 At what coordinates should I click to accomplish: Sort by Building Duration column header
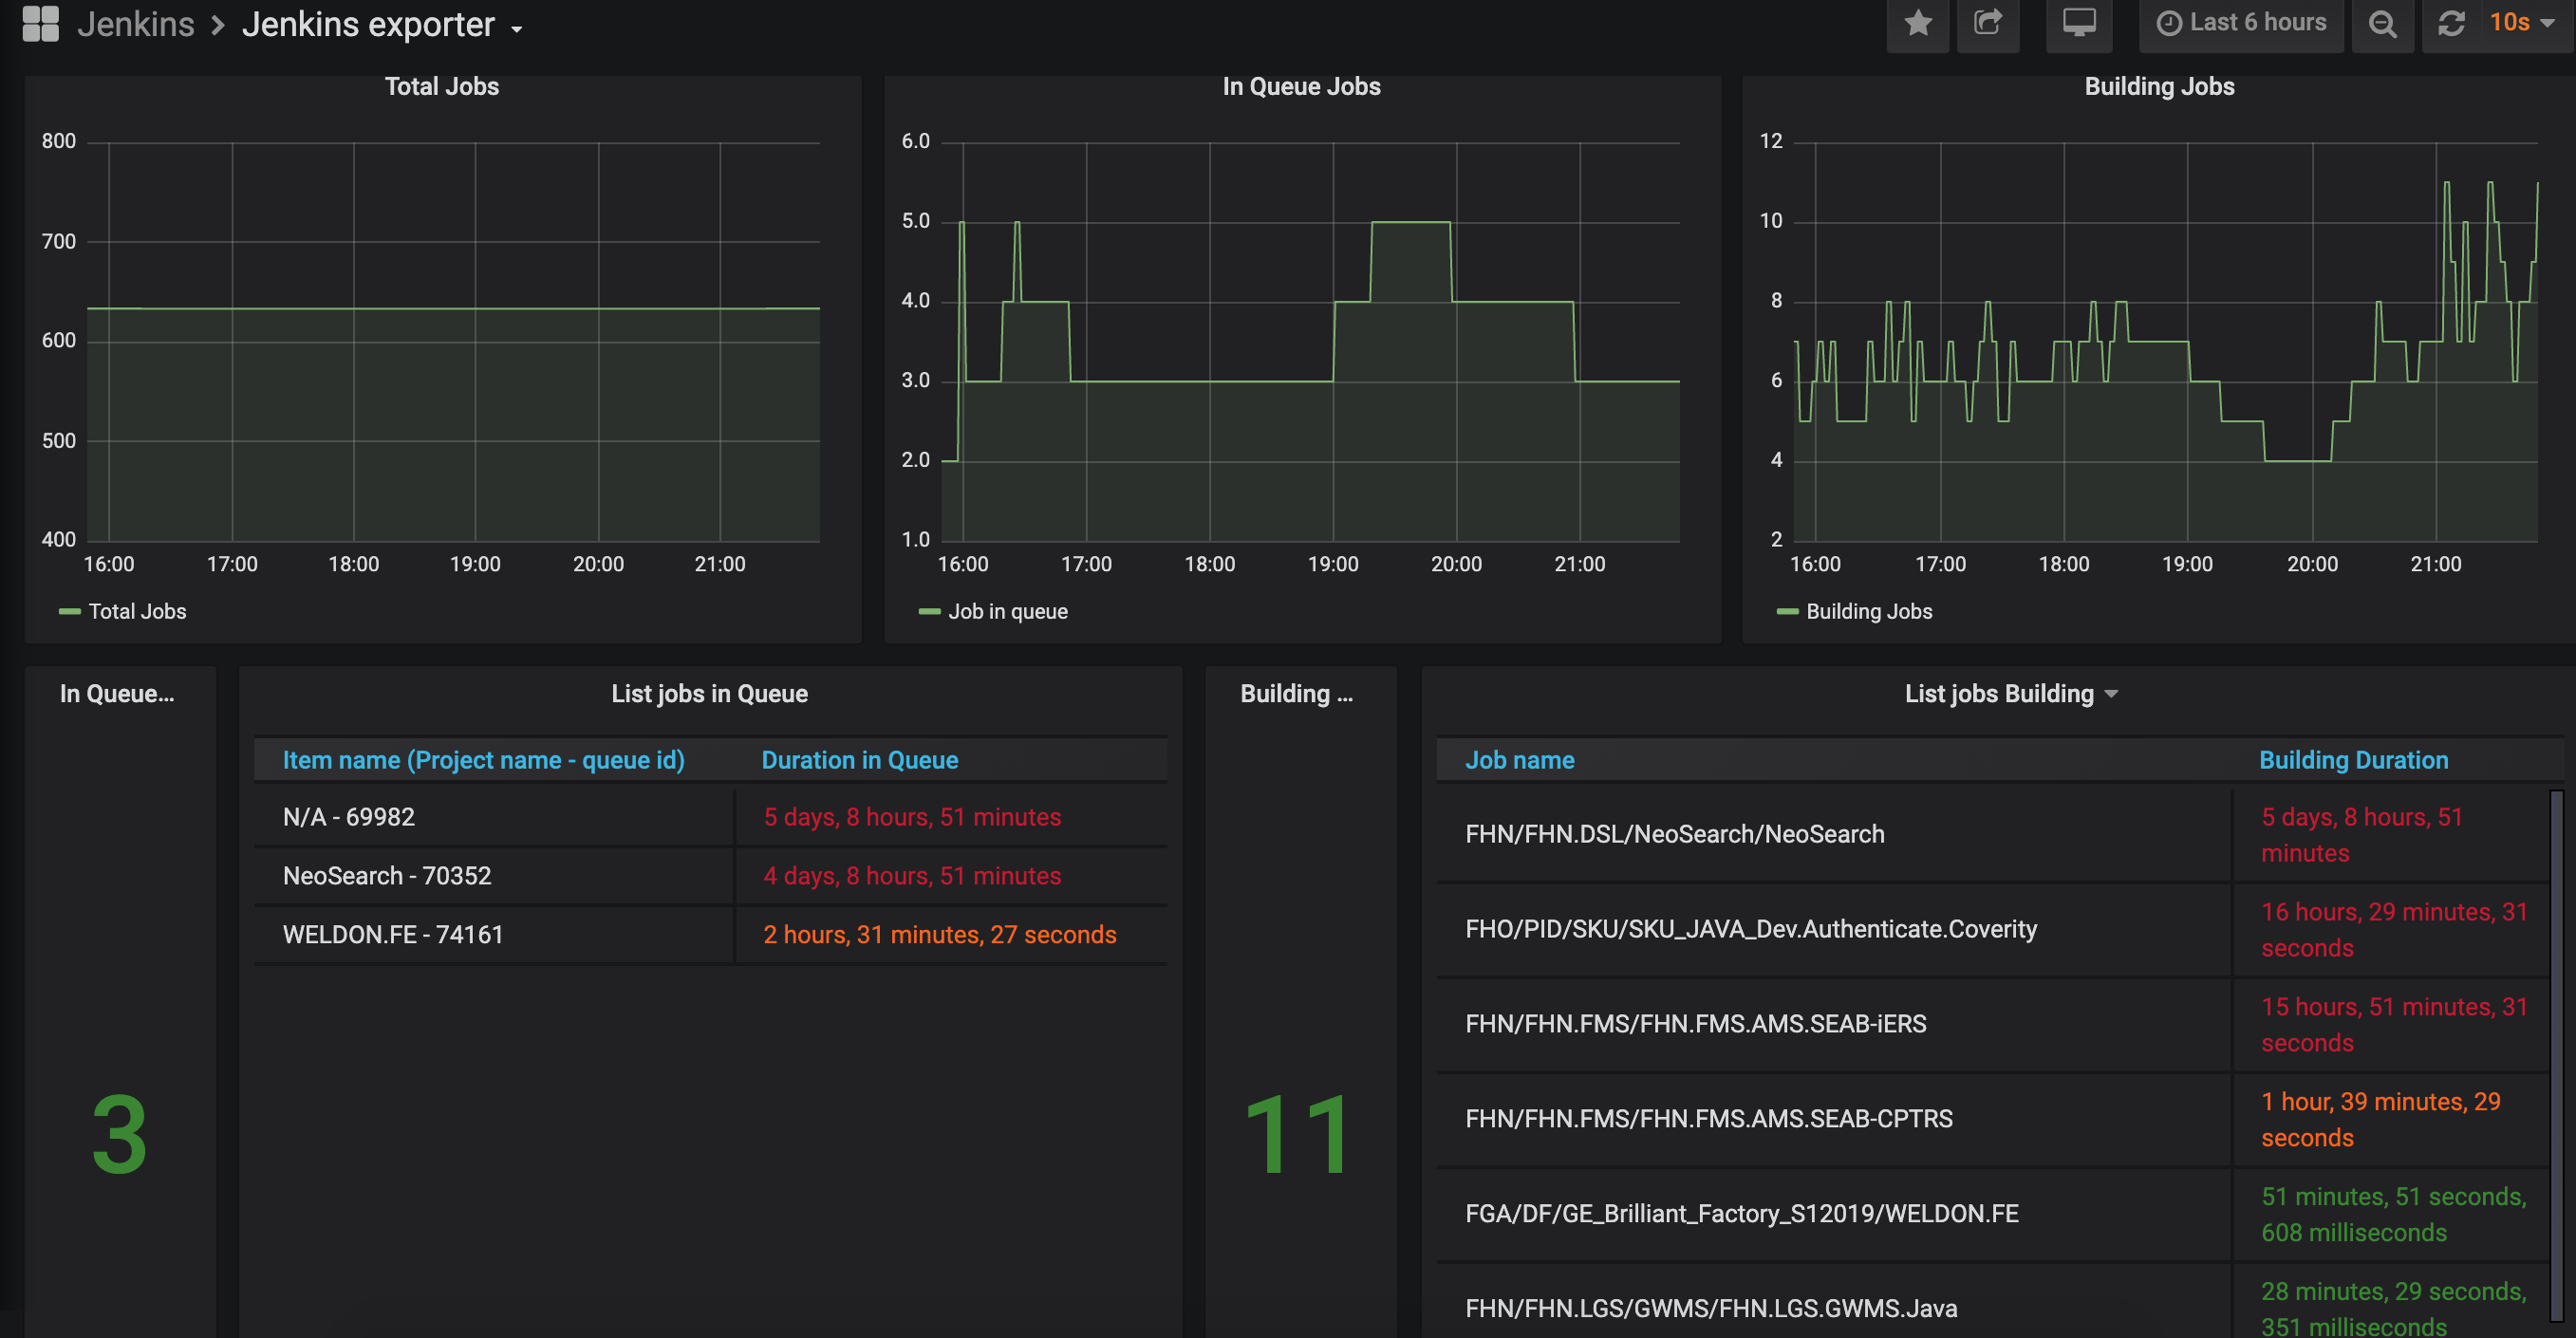pos(2353,760)
